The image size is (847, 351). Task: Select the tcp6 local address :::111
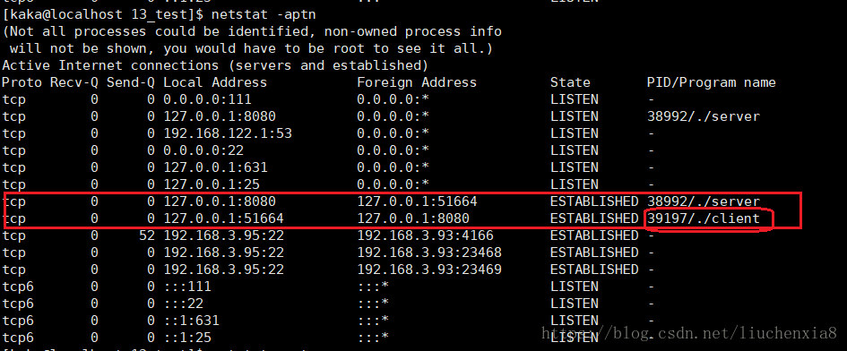click(187, 287)
